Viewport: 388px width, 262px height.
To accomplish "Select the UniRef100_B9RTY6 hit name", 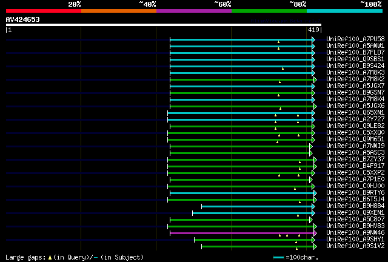I will click(355, 193).
